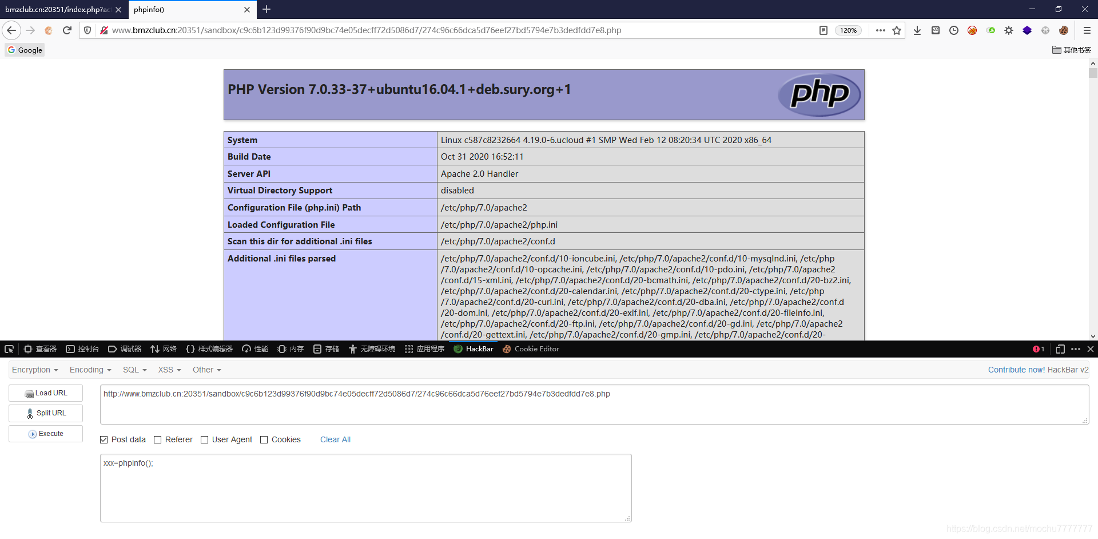Activate the devtools element picker
The width and height of the screenshot is (1098, 539).
[9, 349]
